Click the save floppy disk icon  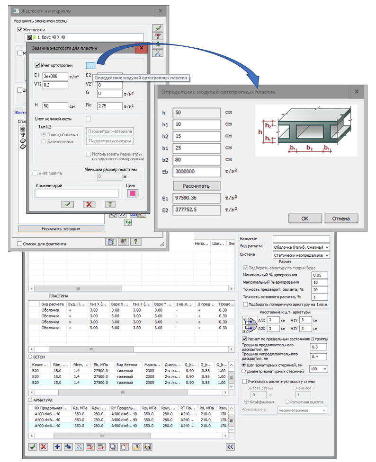pos(148,447)
